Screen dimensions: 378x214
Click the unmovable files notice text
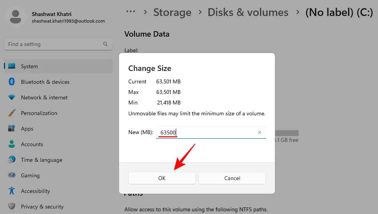click(x=197, y=113)
